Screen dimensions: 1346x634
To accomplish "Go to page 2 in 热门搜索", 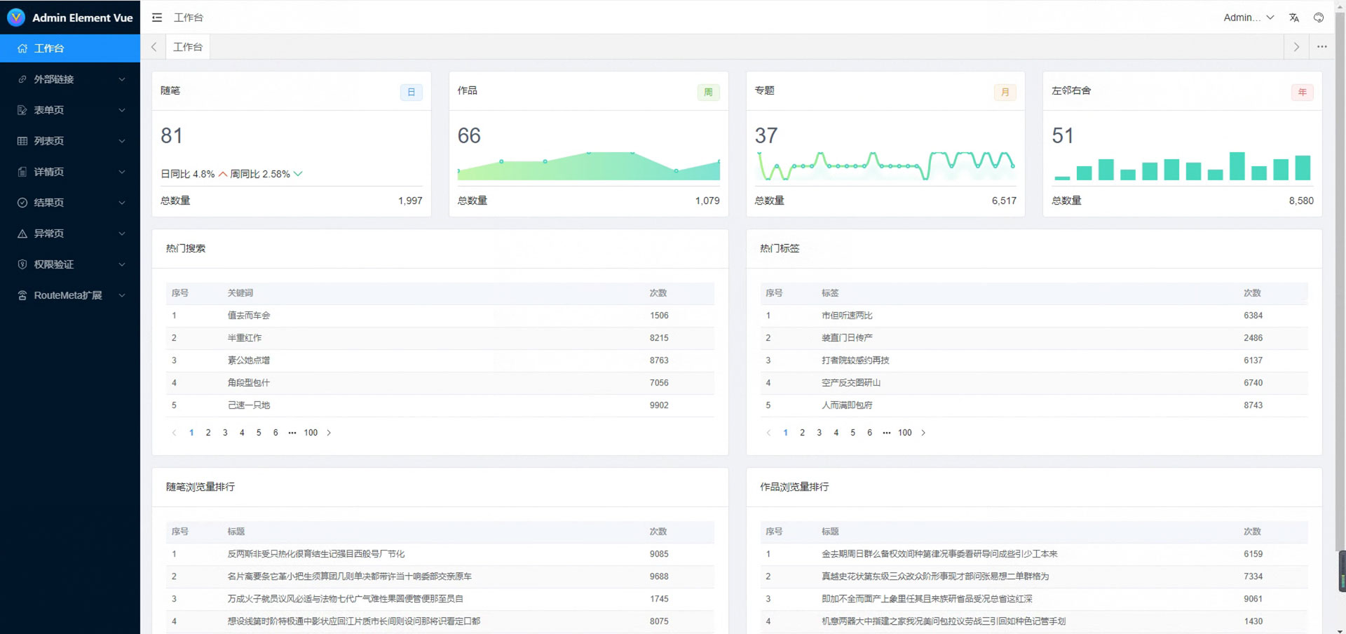I will pos(208,433).
